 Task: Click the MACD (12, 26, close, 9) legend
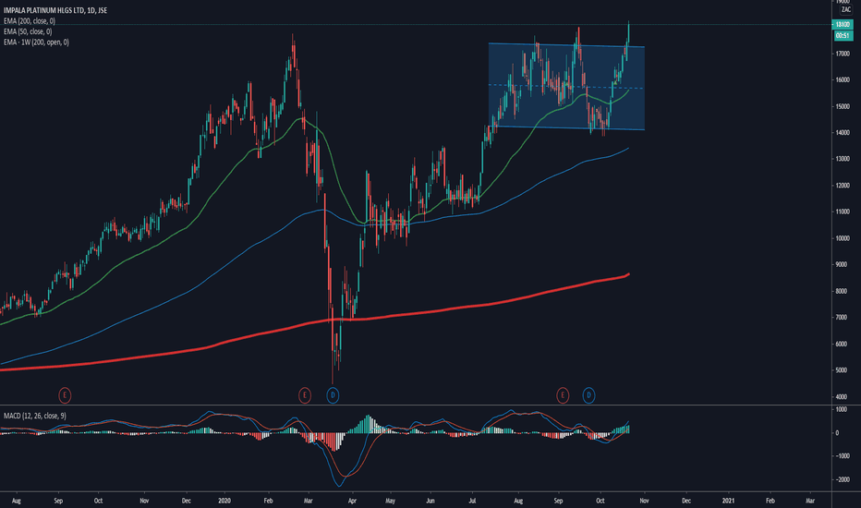click(x=34, y=416)
